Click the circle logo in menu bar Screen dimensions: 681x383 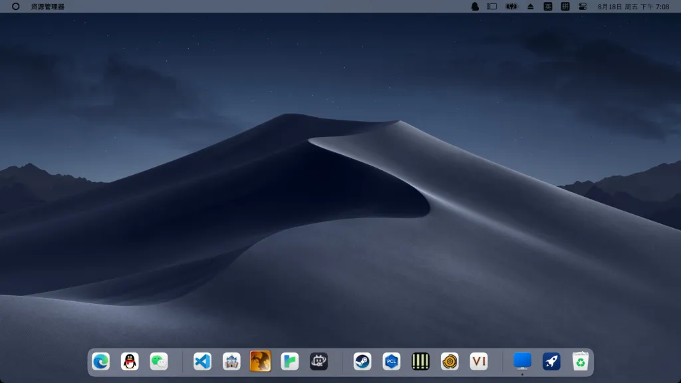click(16, 7)
